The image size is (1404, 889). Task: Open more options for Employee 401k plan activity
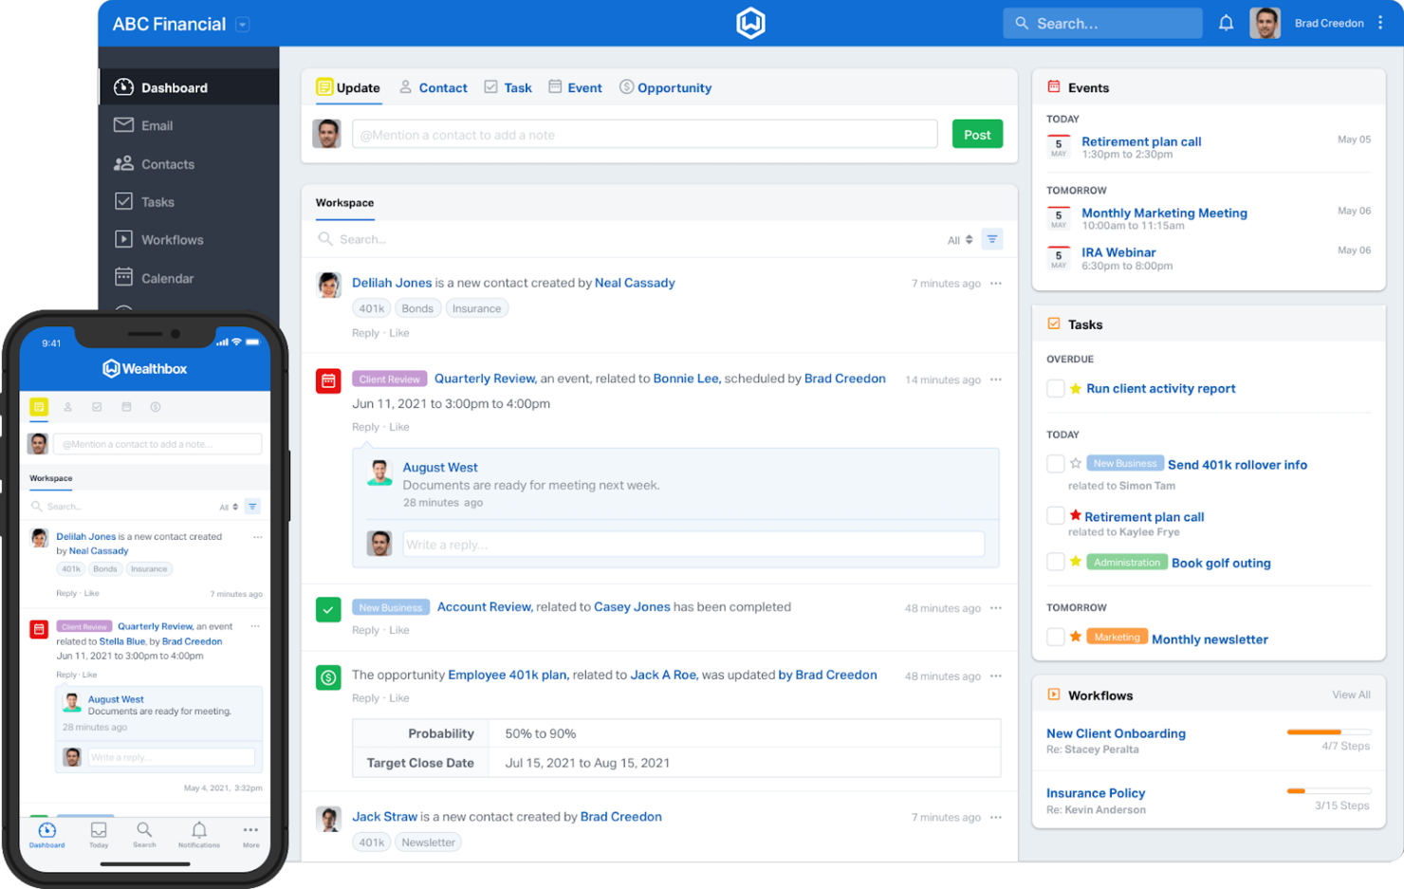[x=995, y=676]
